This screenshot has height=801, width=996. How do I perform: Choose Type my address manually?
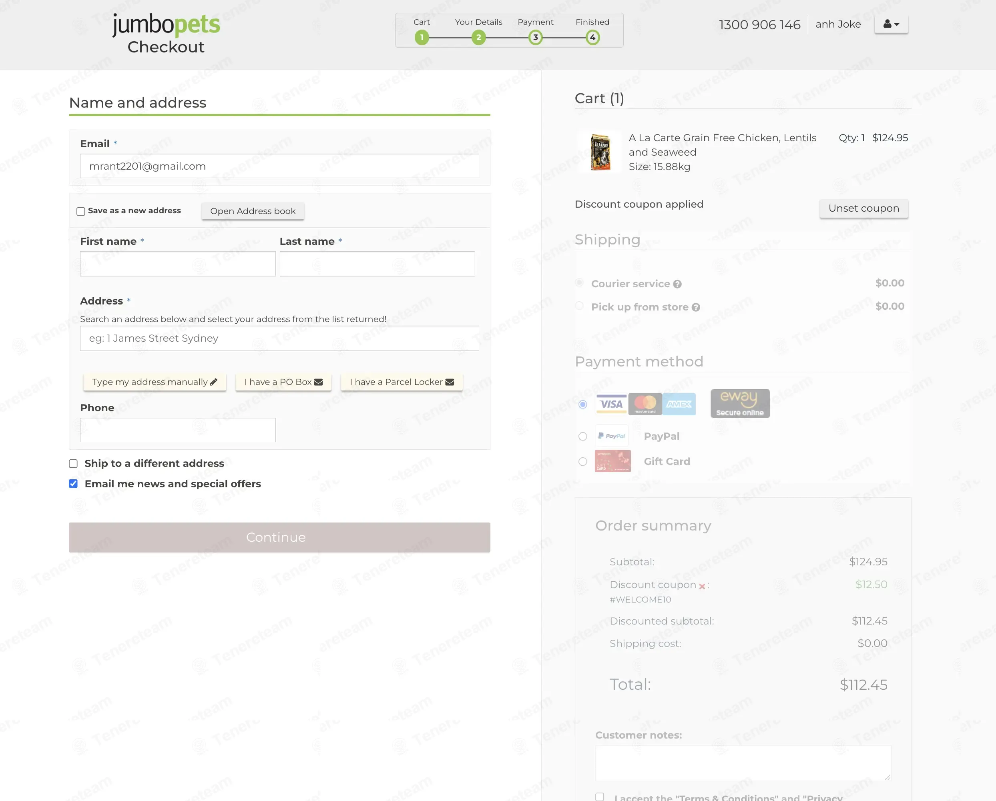coord(155,382)
